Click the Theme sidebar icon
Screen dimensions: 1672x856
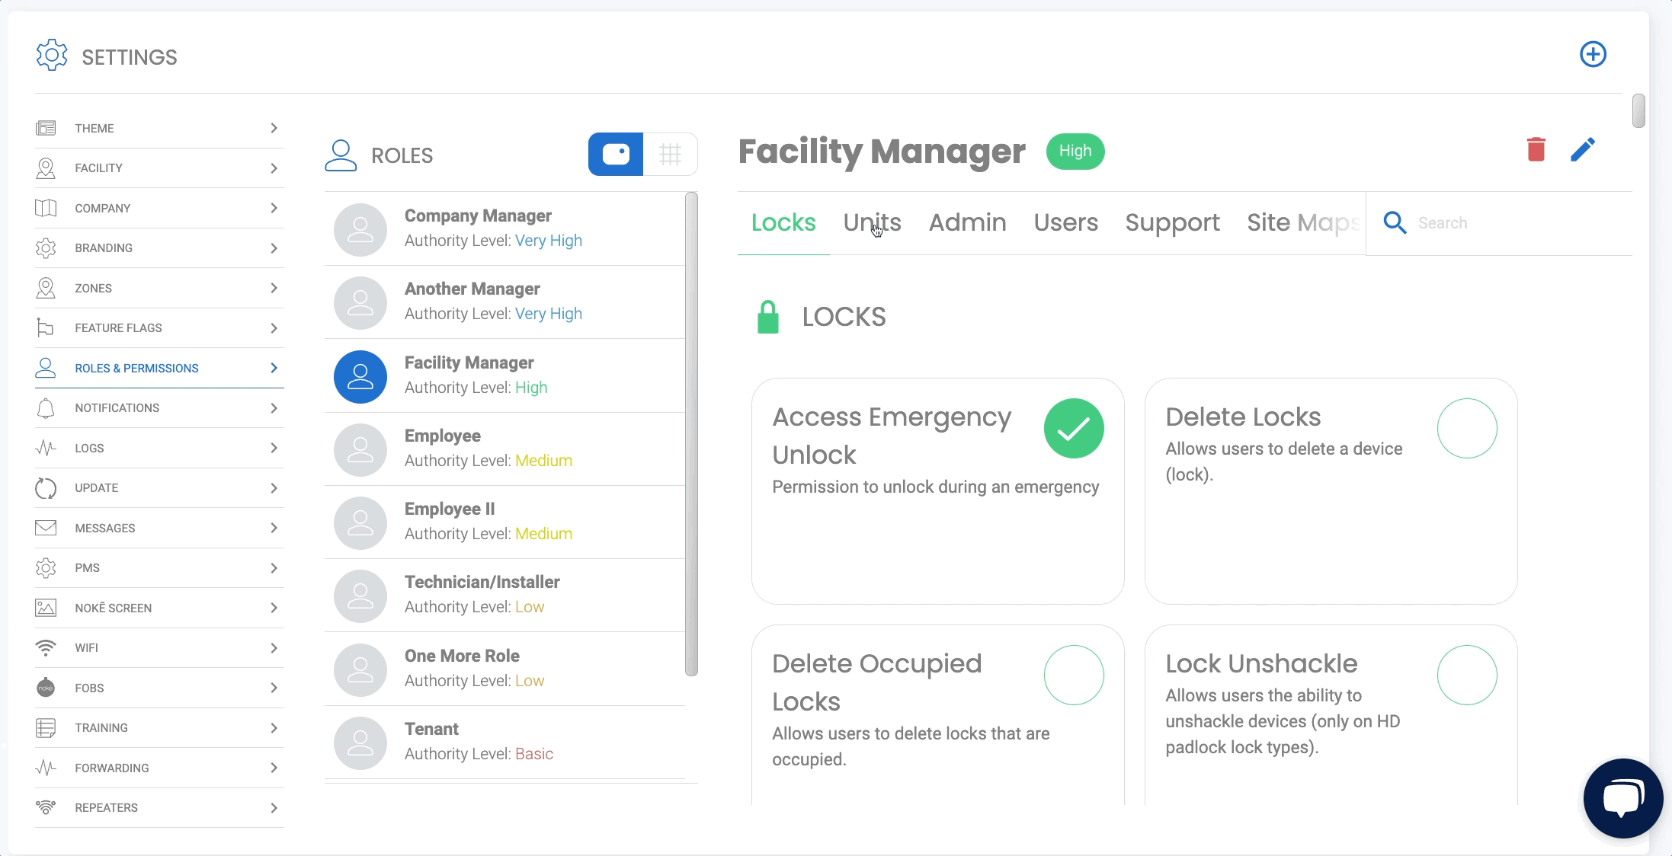46,128
